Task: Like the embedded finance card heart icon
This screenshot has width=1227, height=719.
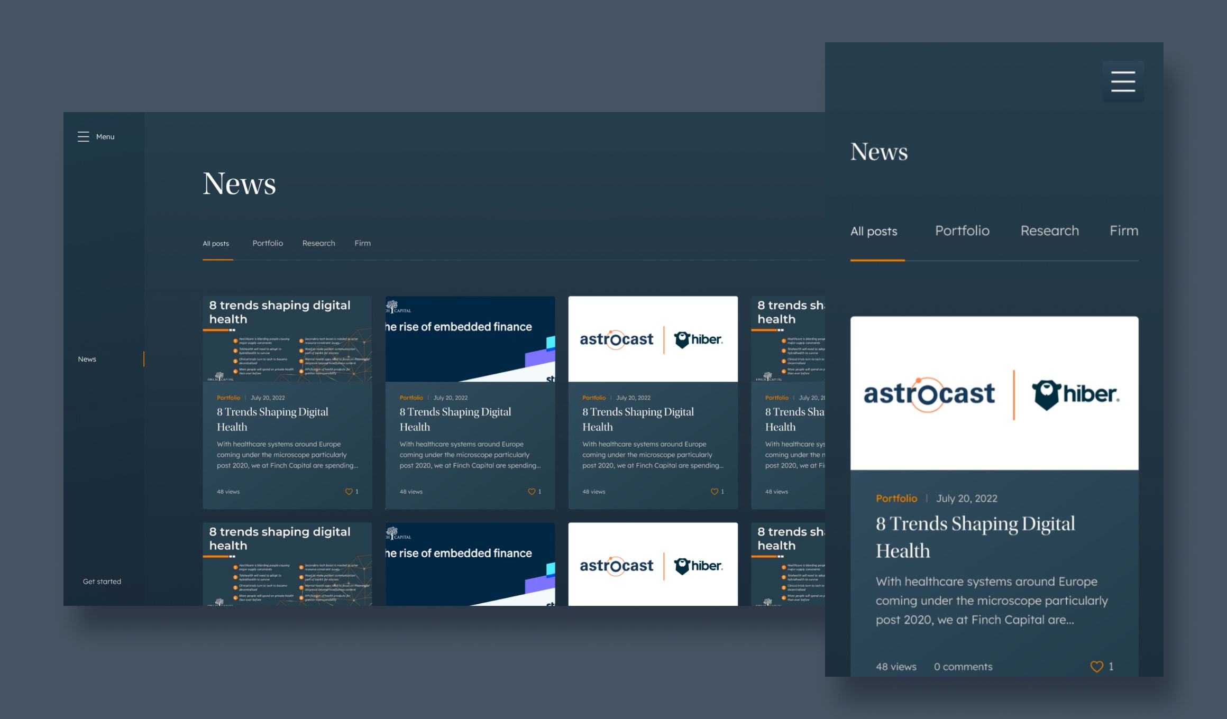Action: tap(532, 492)
